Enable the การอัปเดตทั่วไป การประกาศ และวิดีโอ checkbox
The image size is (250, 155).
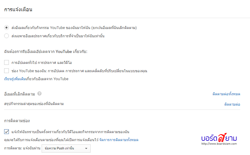coord(6,62)
